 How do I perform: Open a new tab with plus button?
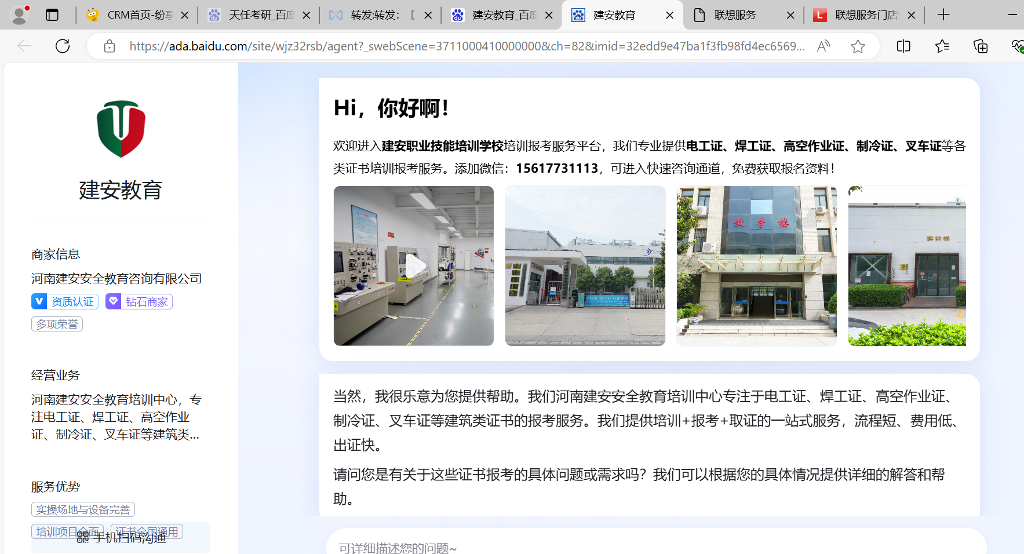pyautogui.click(x=943, y=15)
